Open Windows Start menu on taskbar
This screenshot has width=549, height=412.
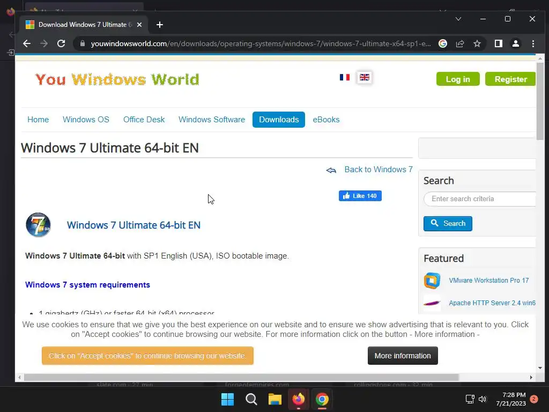point(227,399)
